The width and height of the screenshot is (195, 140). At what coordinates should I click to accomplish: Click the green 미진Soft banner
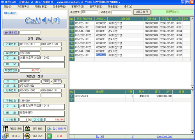172,12
